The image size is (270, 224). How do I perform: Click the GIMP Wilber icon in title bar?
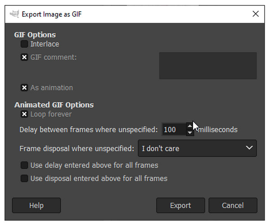click(x=14, y=14)
